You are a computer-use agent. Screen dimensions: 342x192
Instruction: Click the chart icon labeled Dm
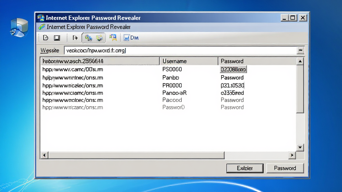[x=131, y=38]
